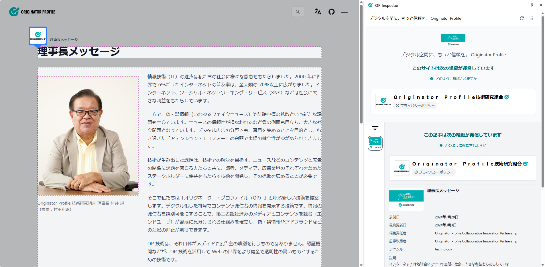
Task: Reload the OP Inspector panel content
Action: click(522, 18)
